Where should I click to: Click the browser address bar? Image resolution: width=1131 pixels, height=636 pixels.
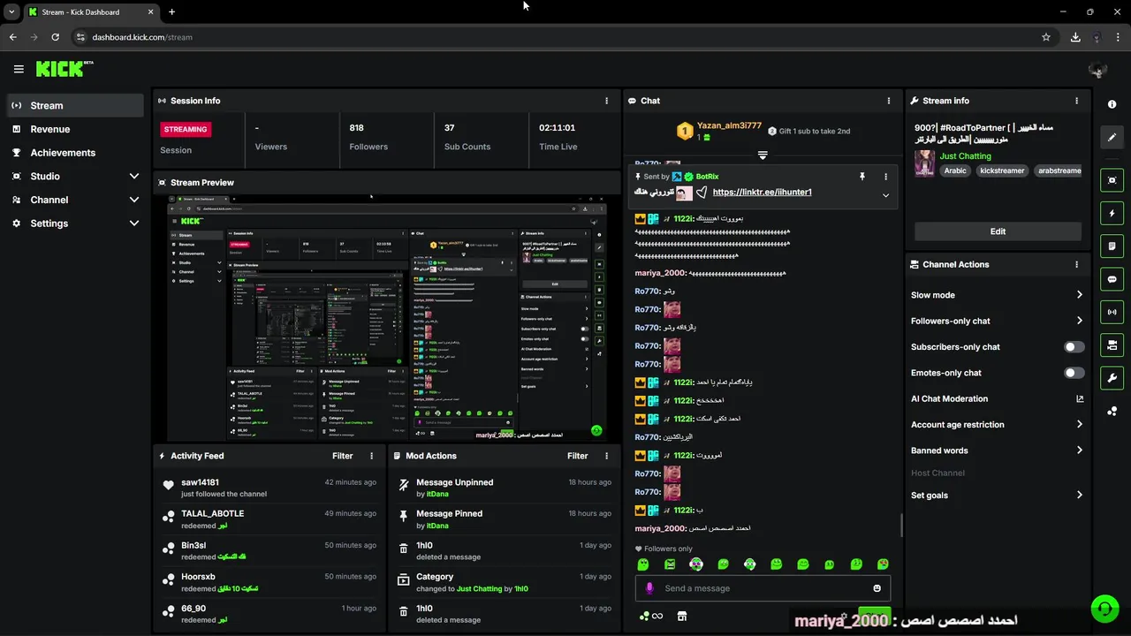tap(562, 37)
